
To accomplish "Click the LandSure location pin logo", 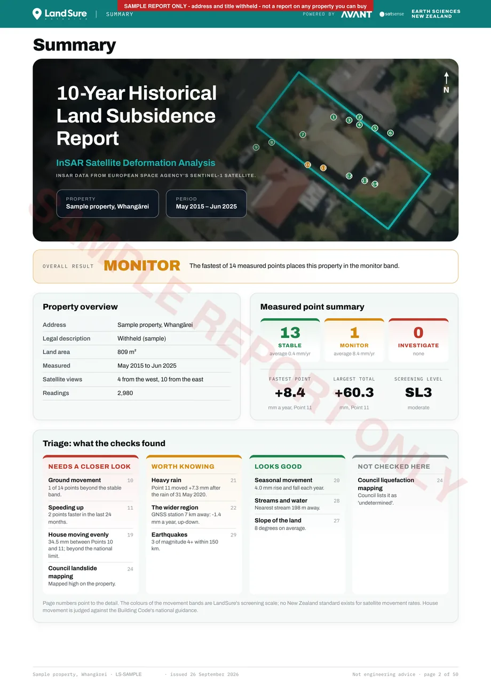I will click(x=37, y=14).
